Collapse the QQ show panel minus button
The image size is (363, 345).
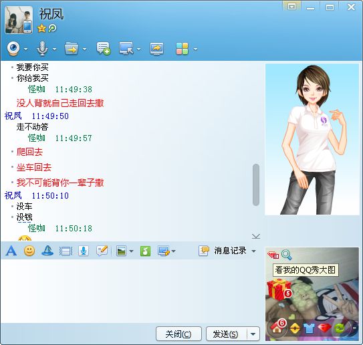[x=354, y=328]
